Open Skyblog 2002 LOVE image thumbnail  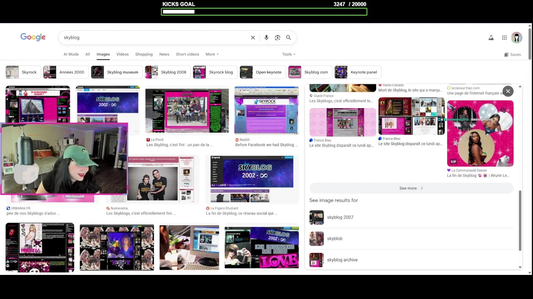coord(262,248)
